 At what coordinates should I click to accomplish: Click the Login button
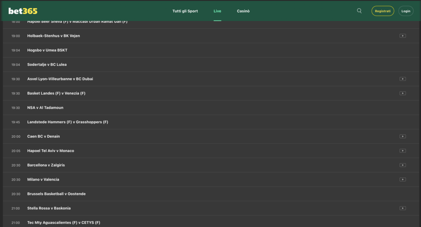tap(406, 11)
